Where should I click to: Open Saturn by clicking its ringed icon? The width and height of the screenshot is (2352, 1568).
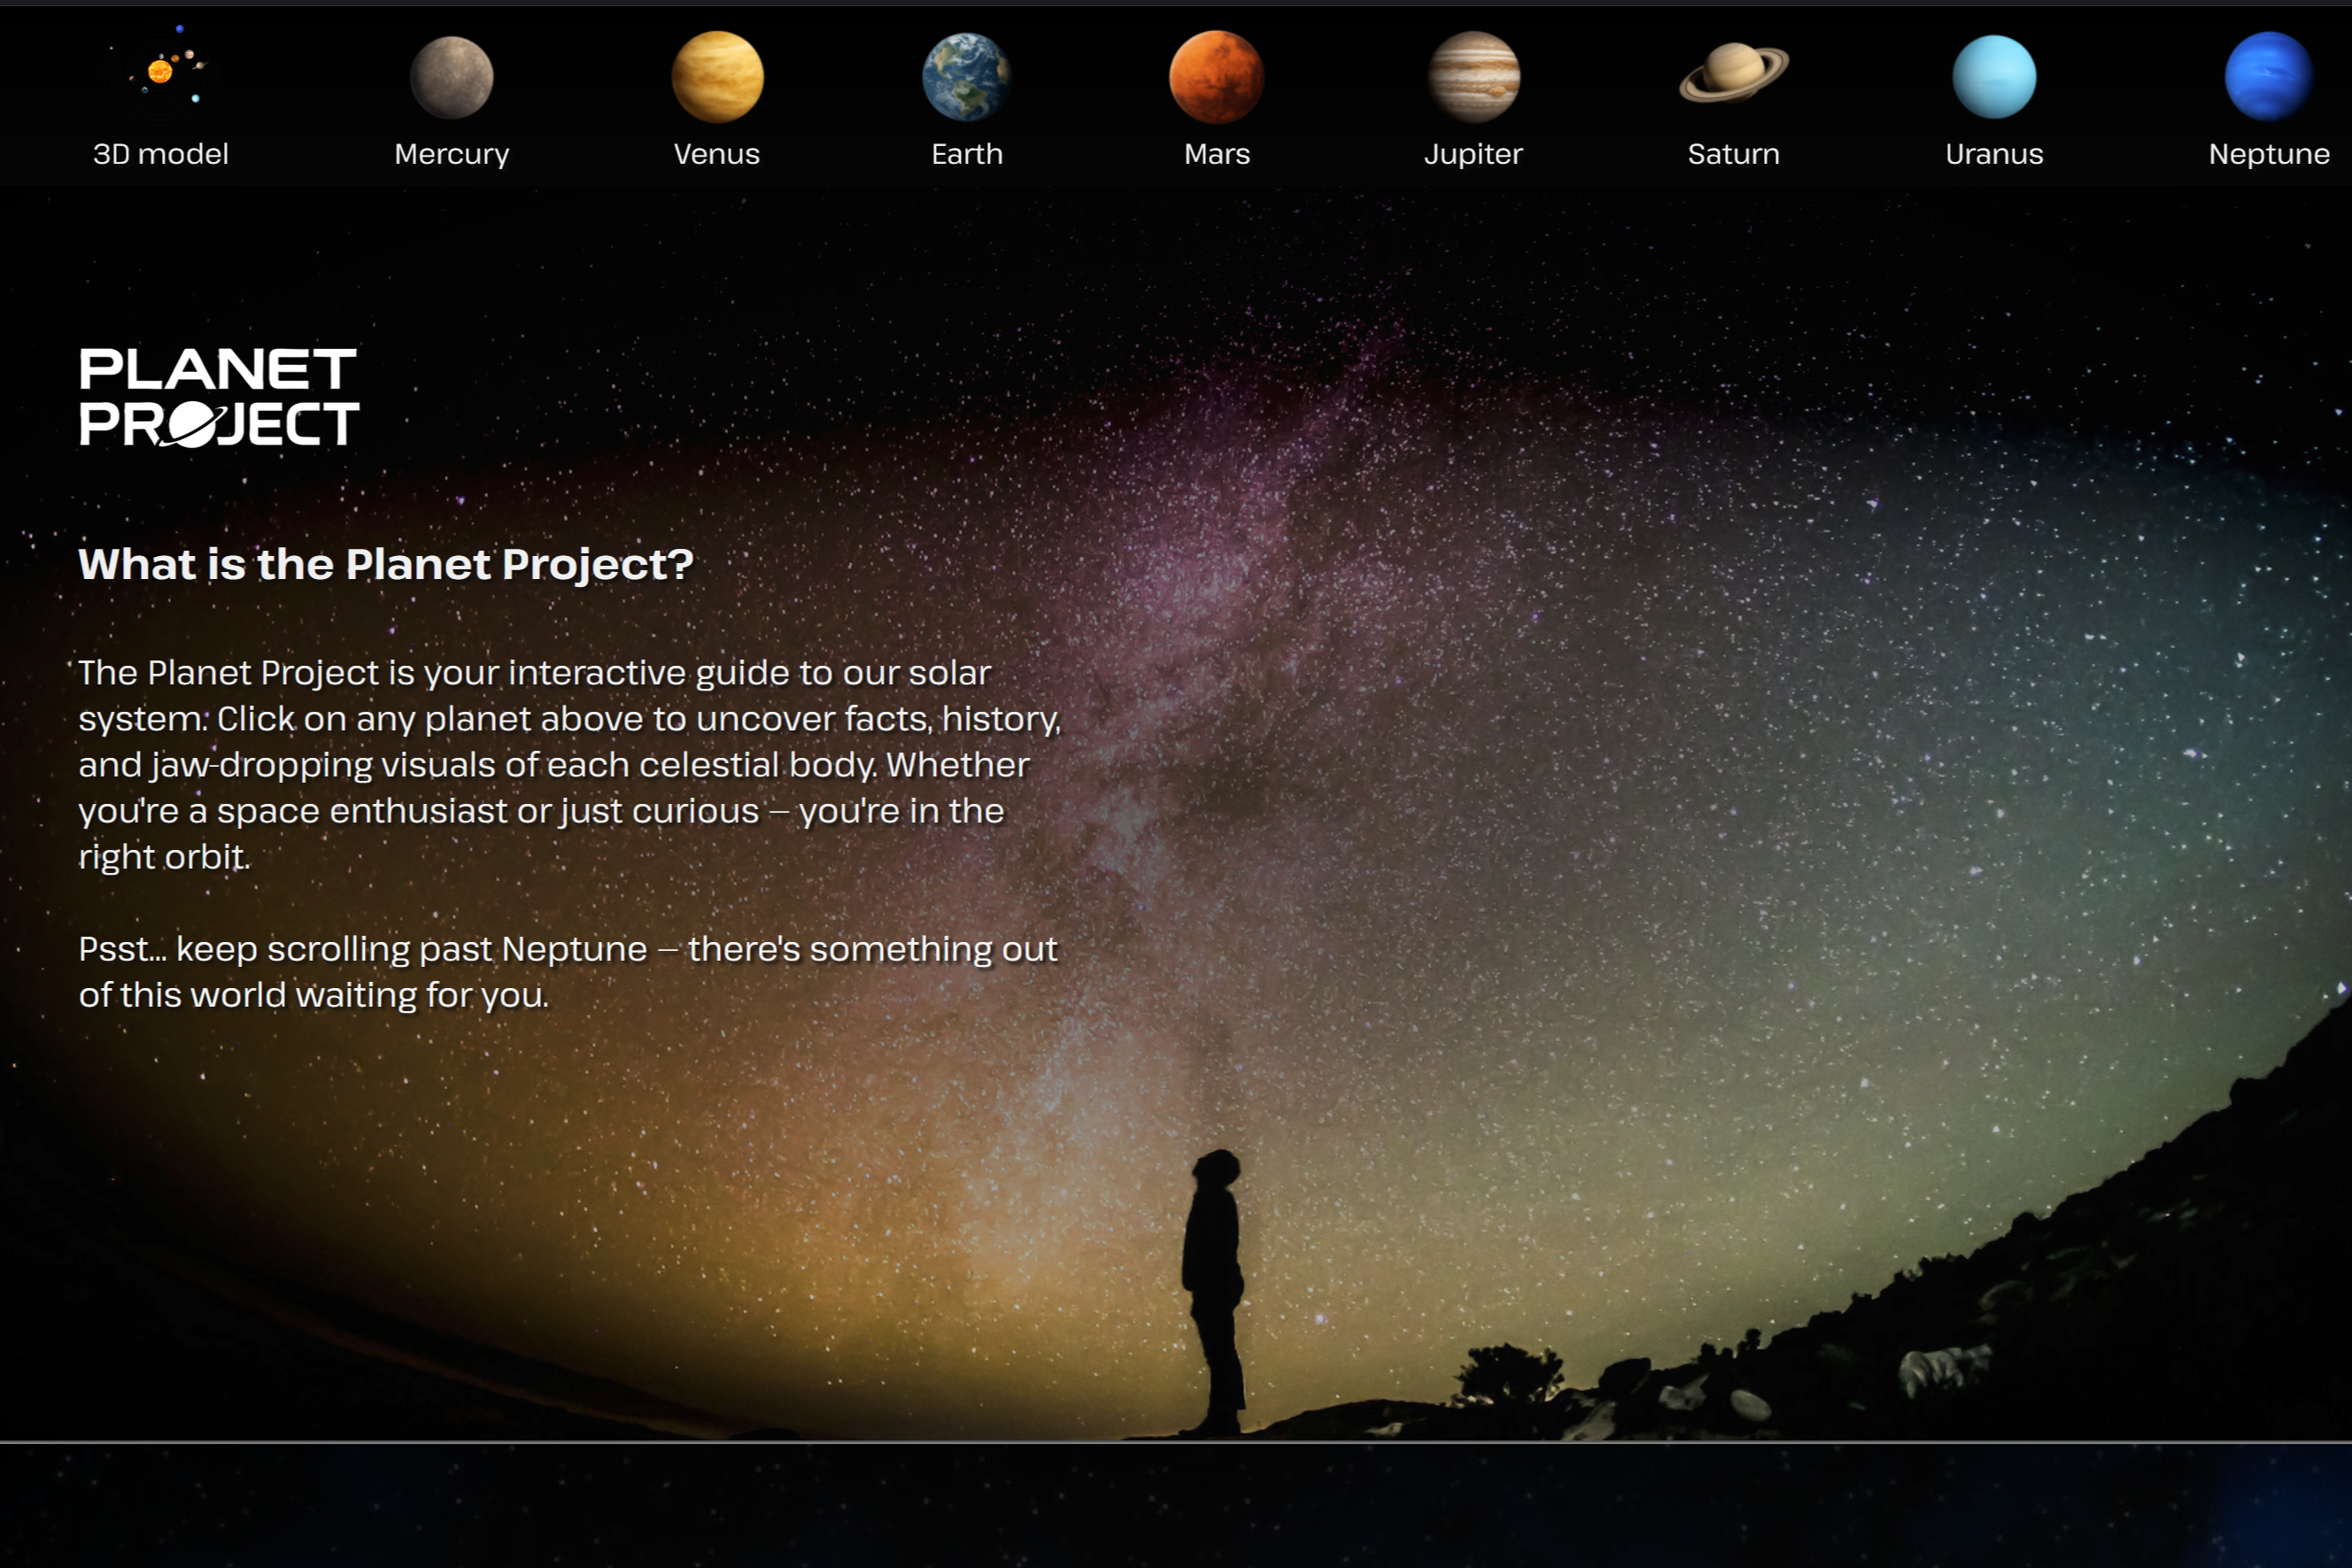point(1732,74)
